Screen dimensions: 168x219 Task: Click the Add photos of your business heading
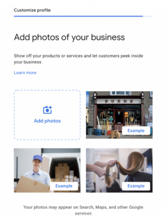pyautogui.click(x=69, y=37)
